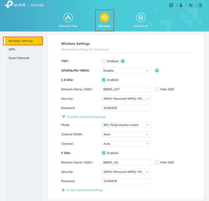Select the Wireless tab
Viewport: 209px width, 201px height.
click(x=105, y=20)
